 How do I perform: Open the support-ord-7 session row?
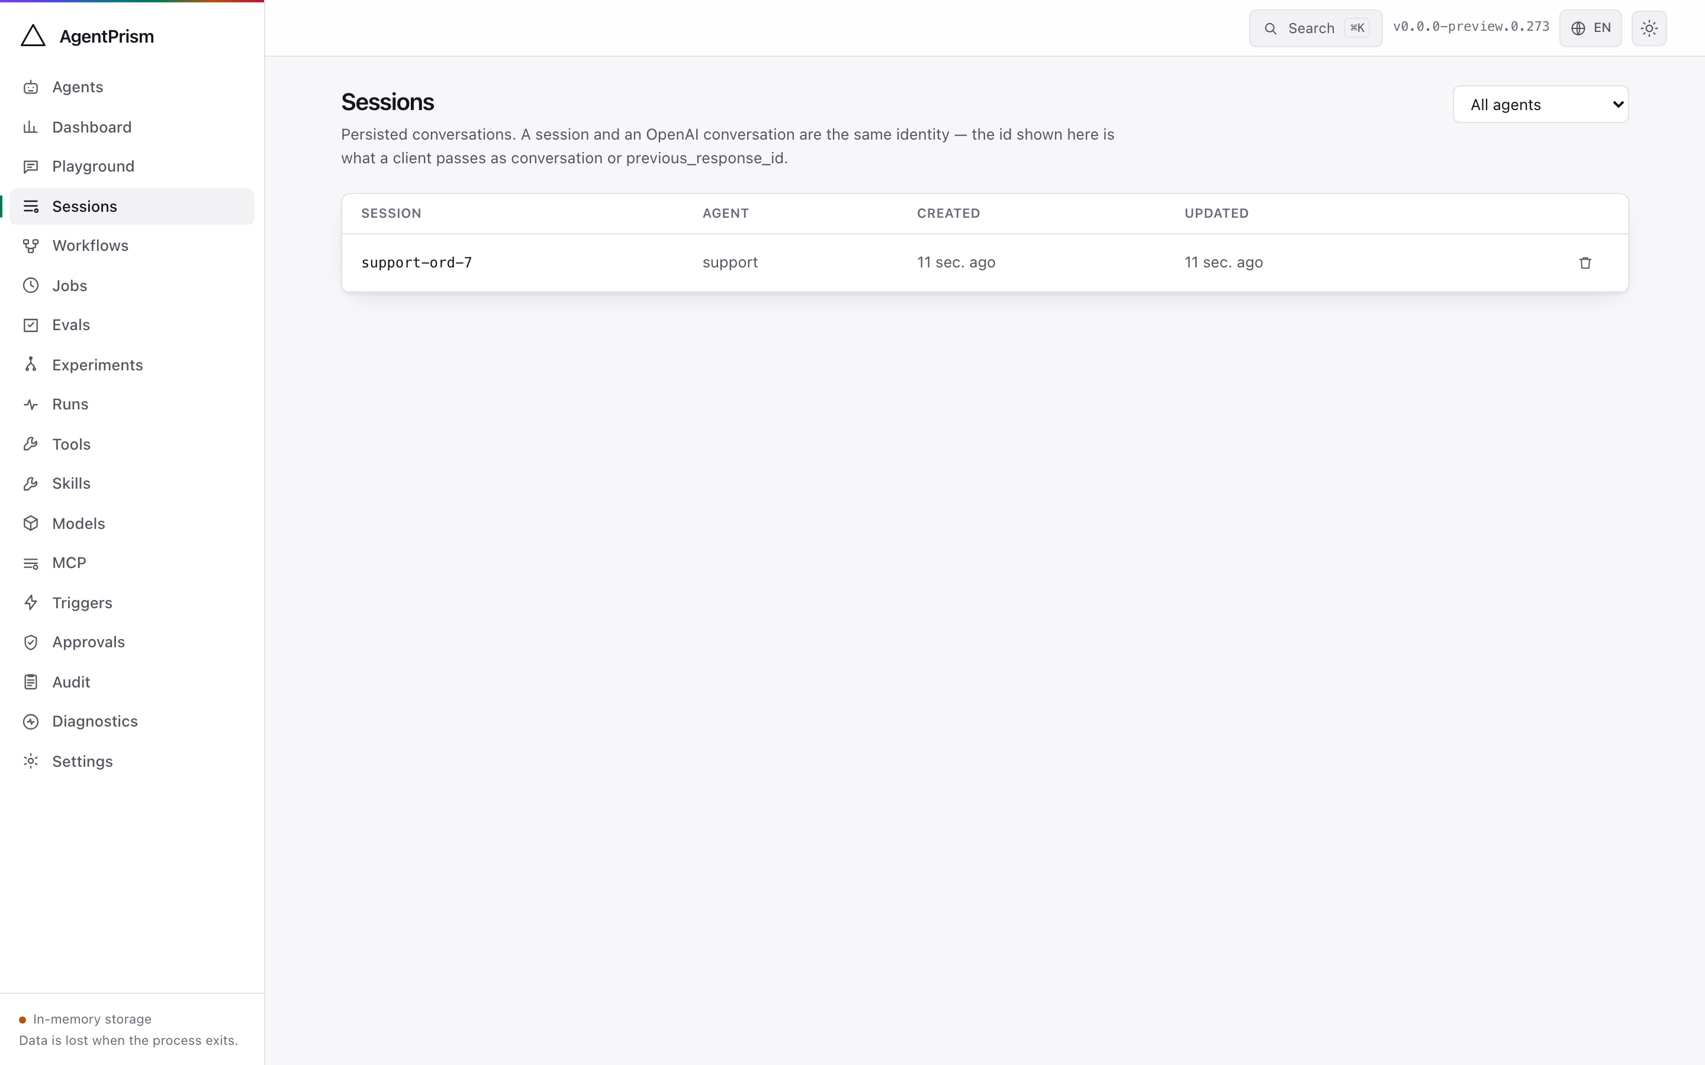tap(985, 263)
